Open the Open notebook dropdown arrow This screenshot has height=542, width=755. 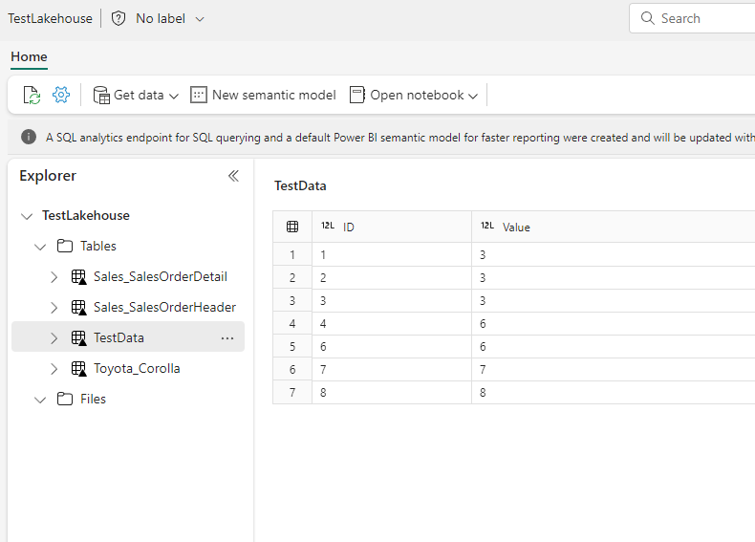pos(473,96)
